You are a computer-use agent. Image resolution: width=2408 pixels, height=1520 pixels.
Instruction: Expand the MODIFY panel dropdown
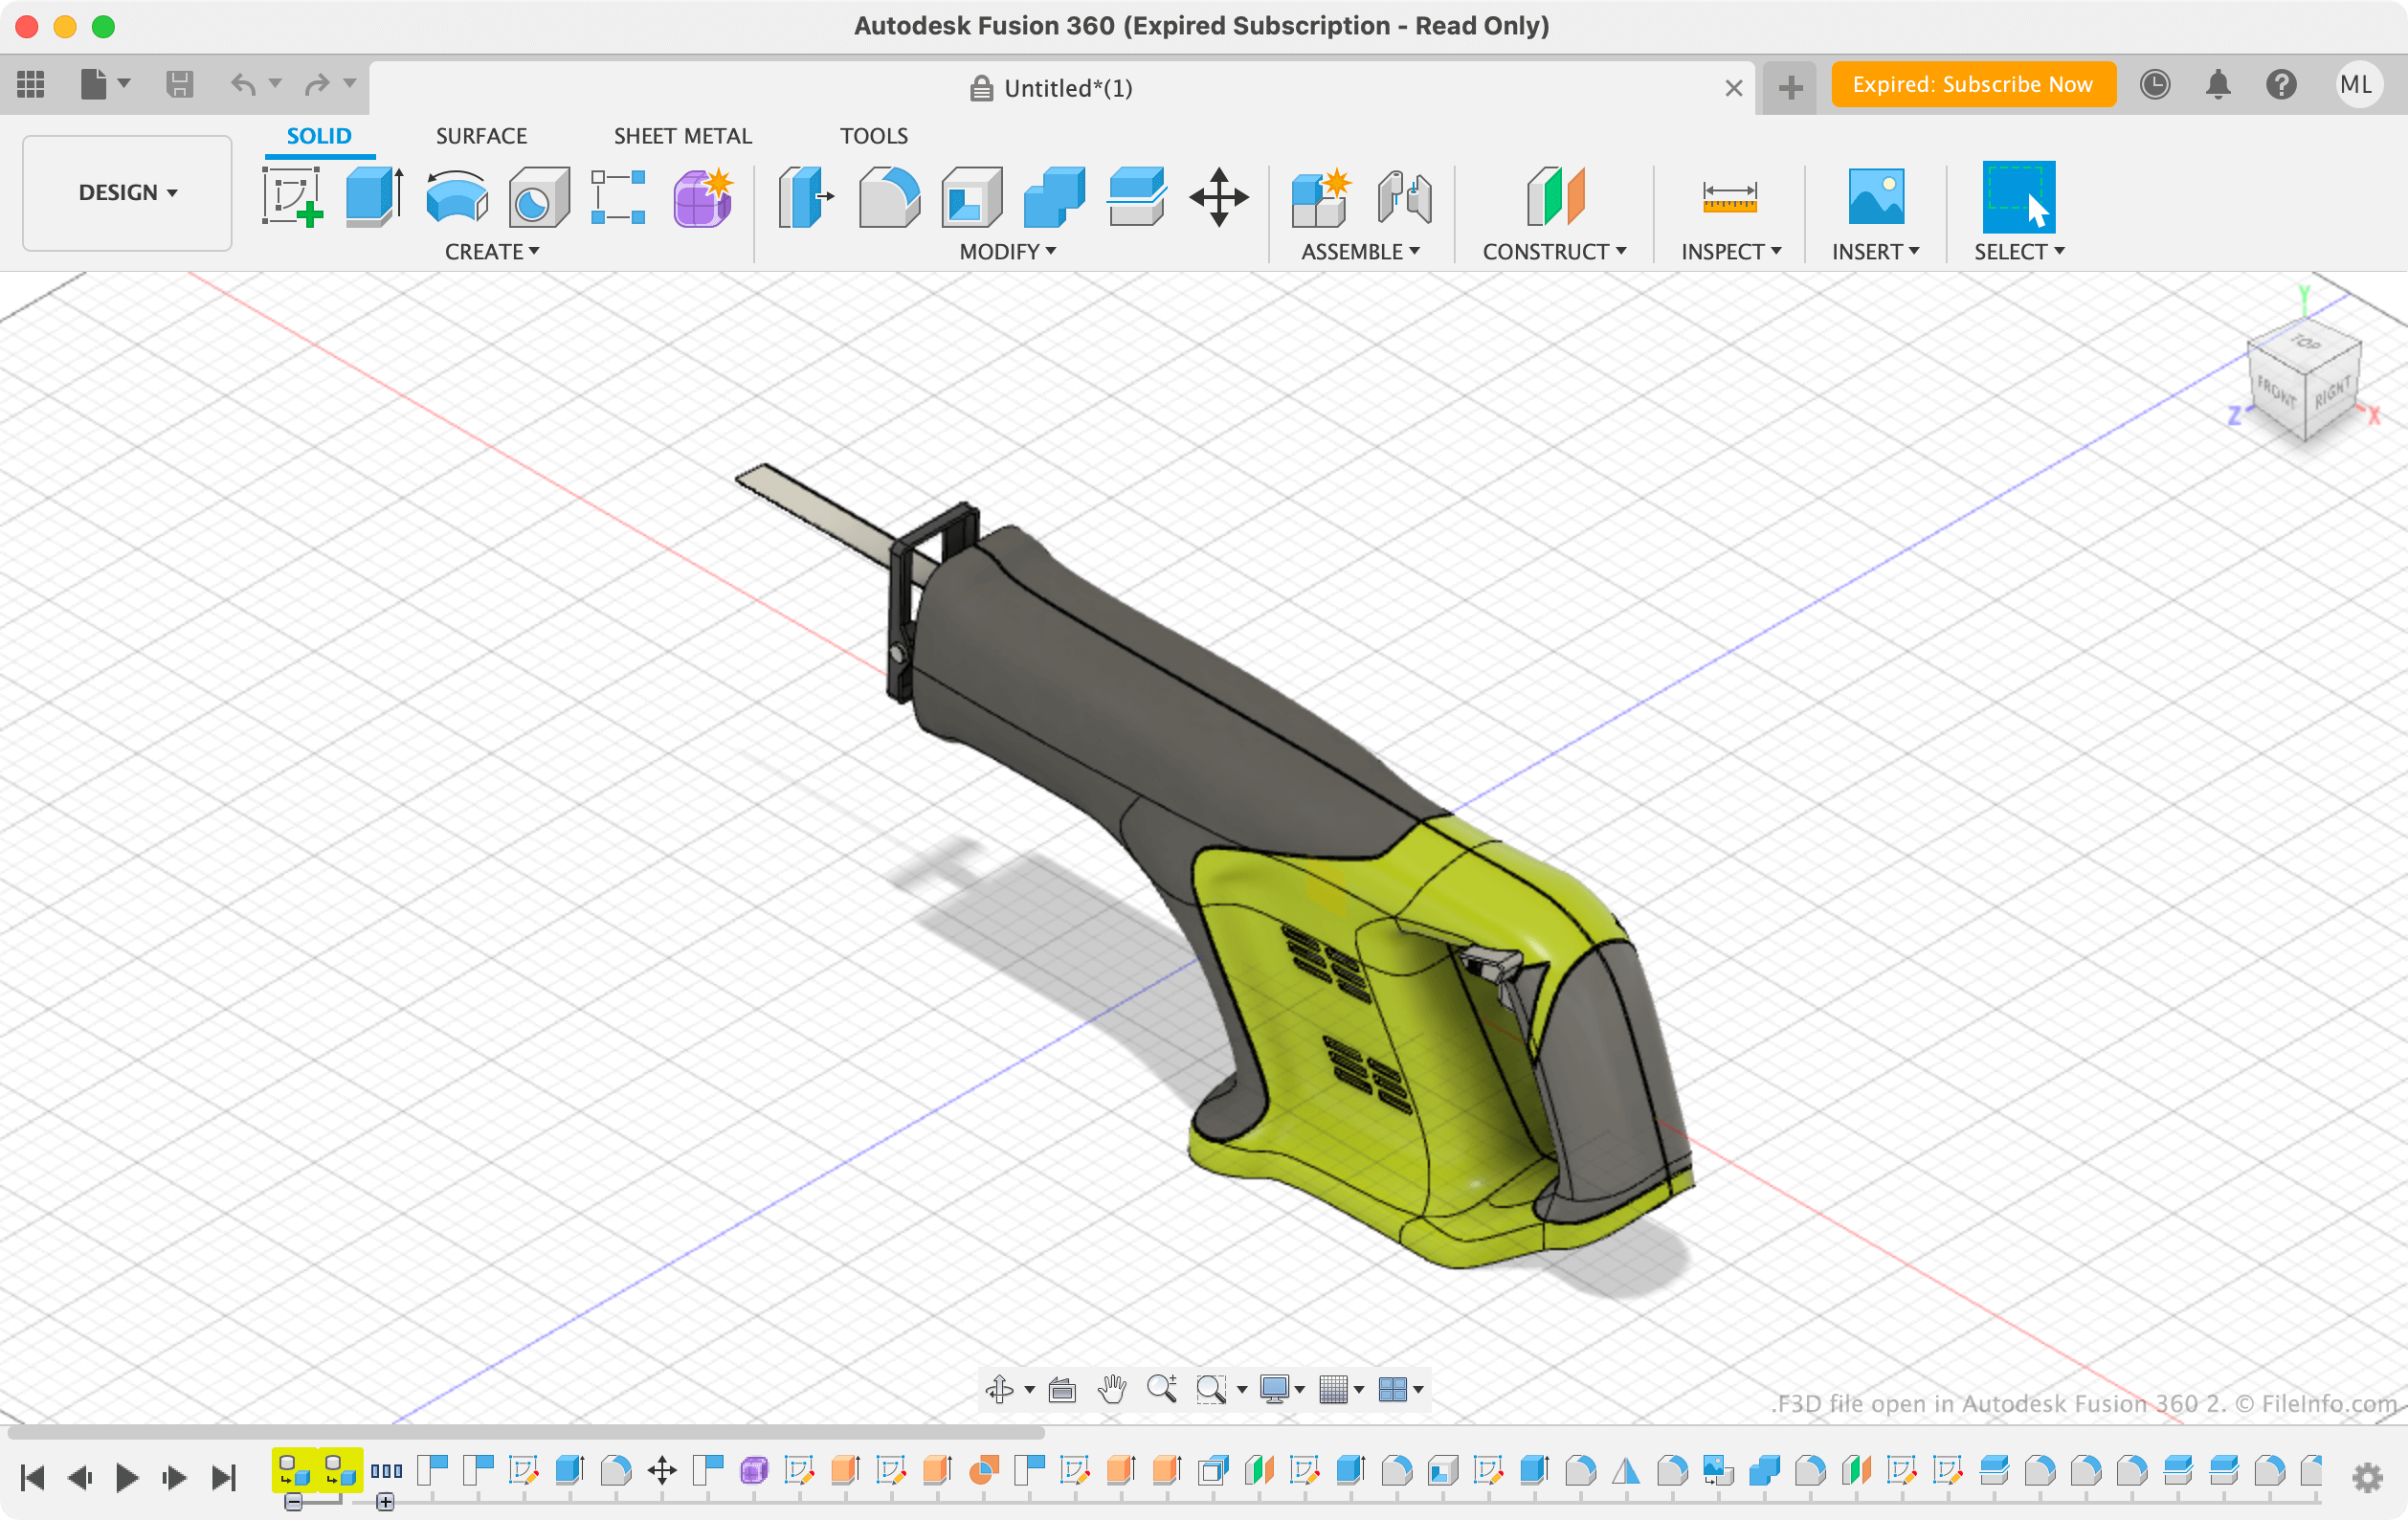click(x=1006, y=251)
